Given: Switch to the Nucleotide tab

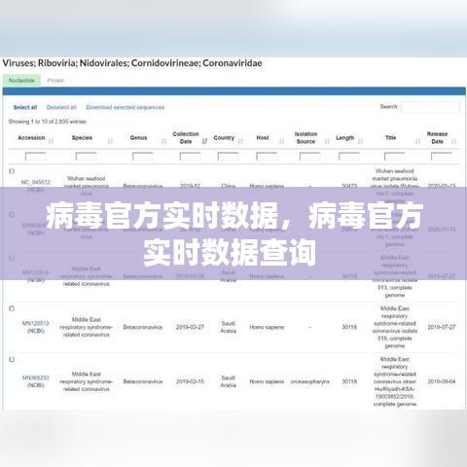Looking at the screenshot, I should click(21, 81).
